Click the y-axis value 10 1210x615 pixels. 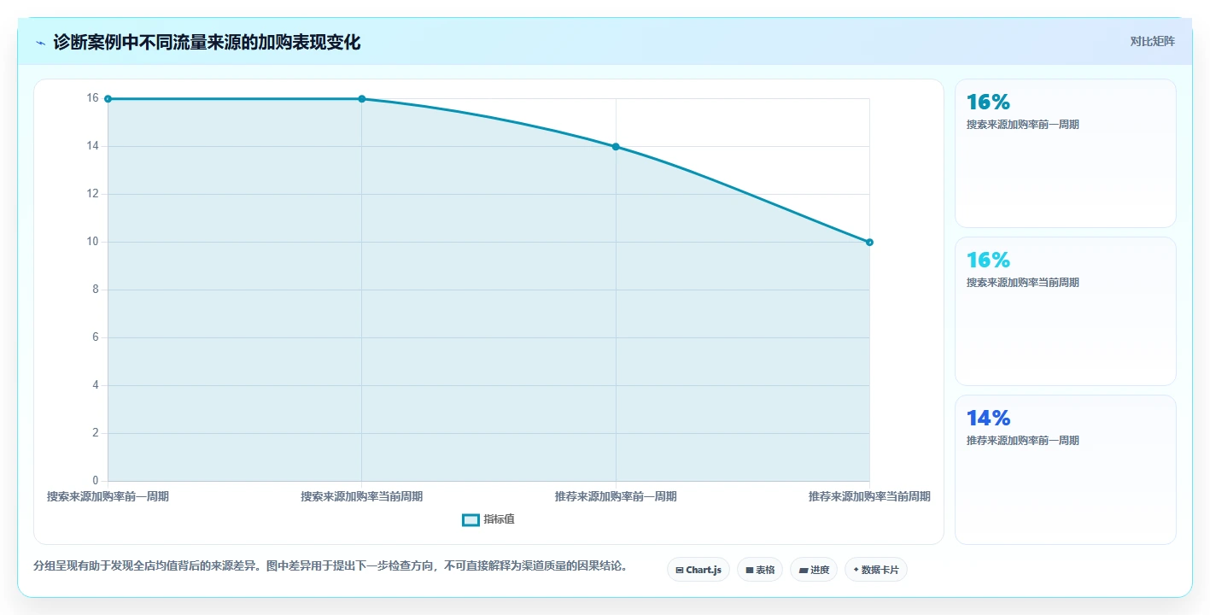click(92, 242)
